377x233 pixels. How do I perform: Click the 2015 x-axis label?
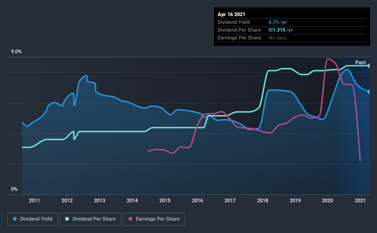[165, 200]
